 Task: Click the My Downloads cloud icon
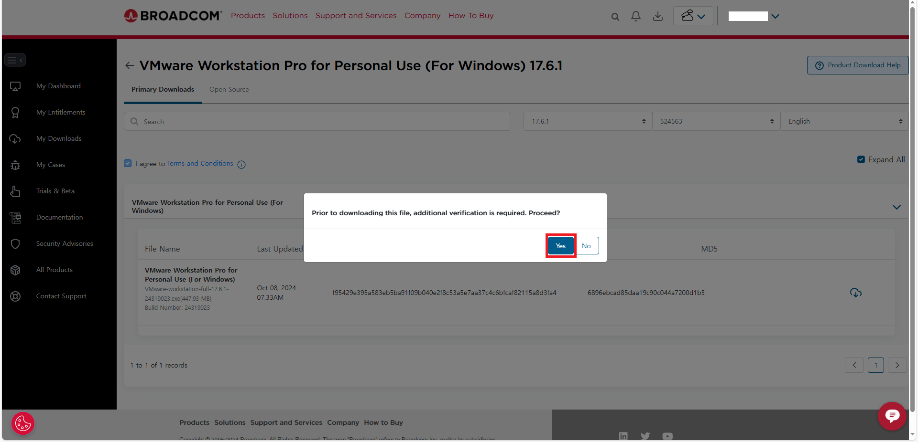pos(15,139)
